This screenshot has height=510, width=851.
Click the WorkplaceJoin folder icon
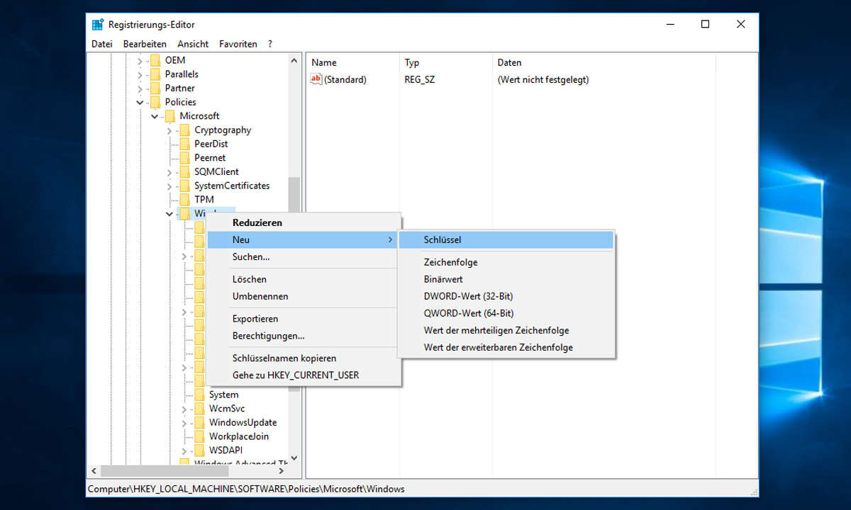(x=199, y=436)
